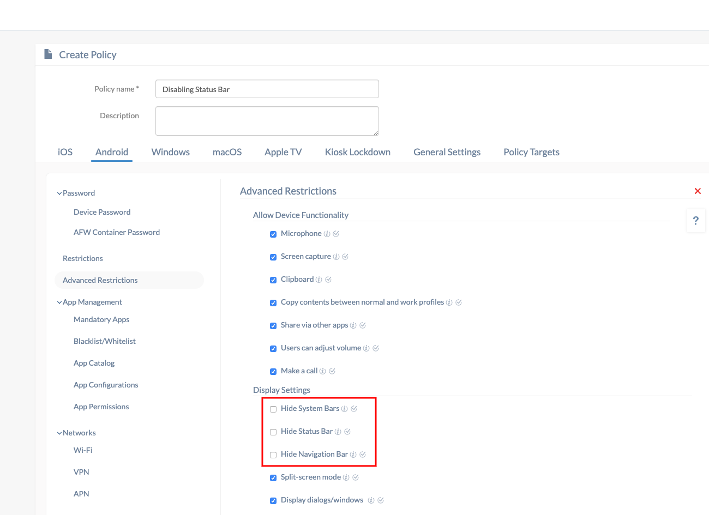Collapse the App Management sidebar group
The width and height of the screenshot is (709, 515).
pos(59,302)
